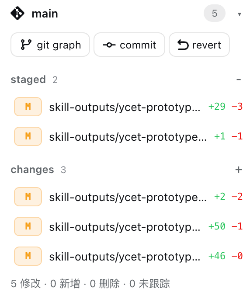The width and height of the screenshot is (250, 299).
Task: Click the git logo icon beside main
Action: coord(17,14)
